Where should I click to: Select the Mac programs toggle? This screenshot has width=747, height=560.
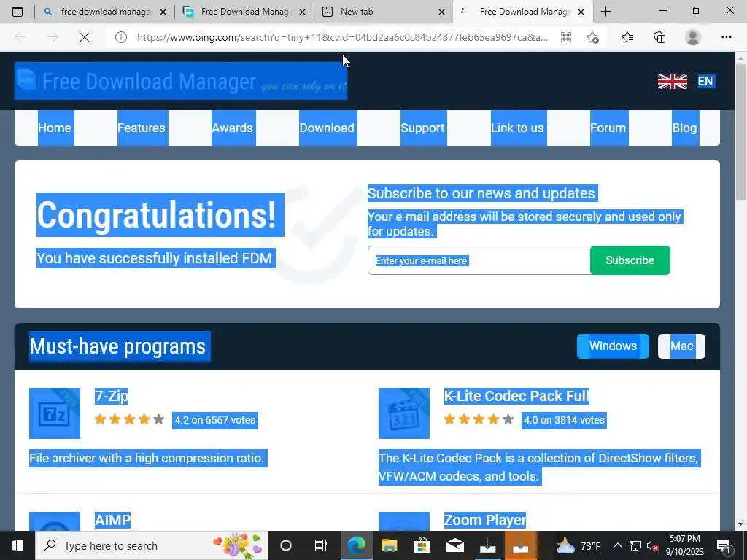click(x=682, y=346)
